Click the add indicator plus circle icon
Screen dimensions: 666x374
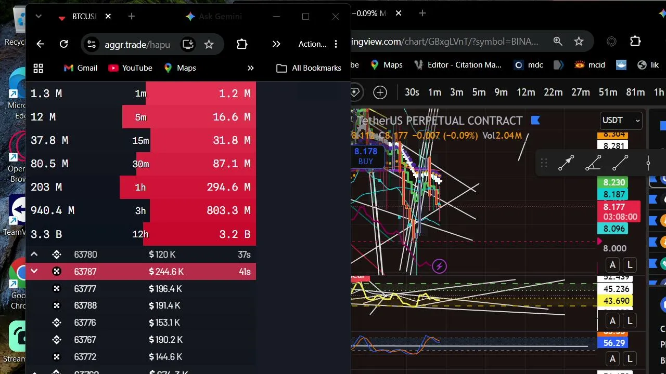380,92
